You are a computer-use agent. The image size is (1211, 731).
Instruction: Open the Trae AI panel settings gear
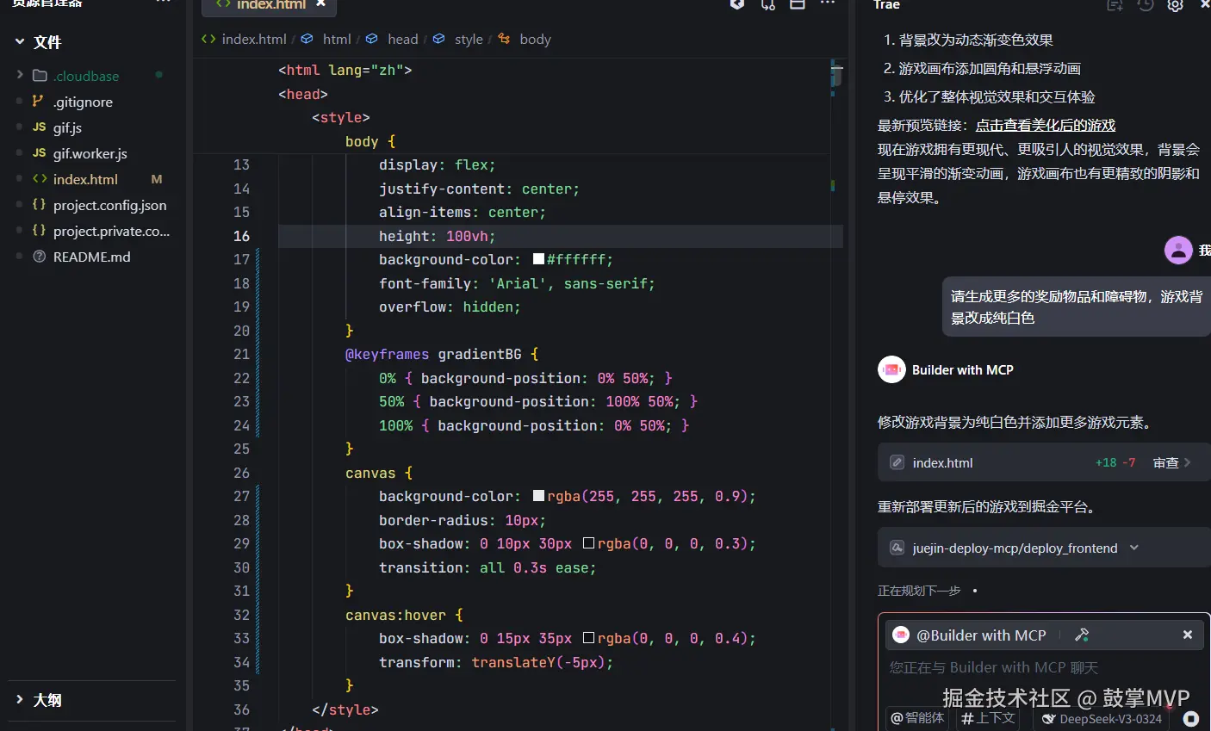click(x=1176, y=4)
